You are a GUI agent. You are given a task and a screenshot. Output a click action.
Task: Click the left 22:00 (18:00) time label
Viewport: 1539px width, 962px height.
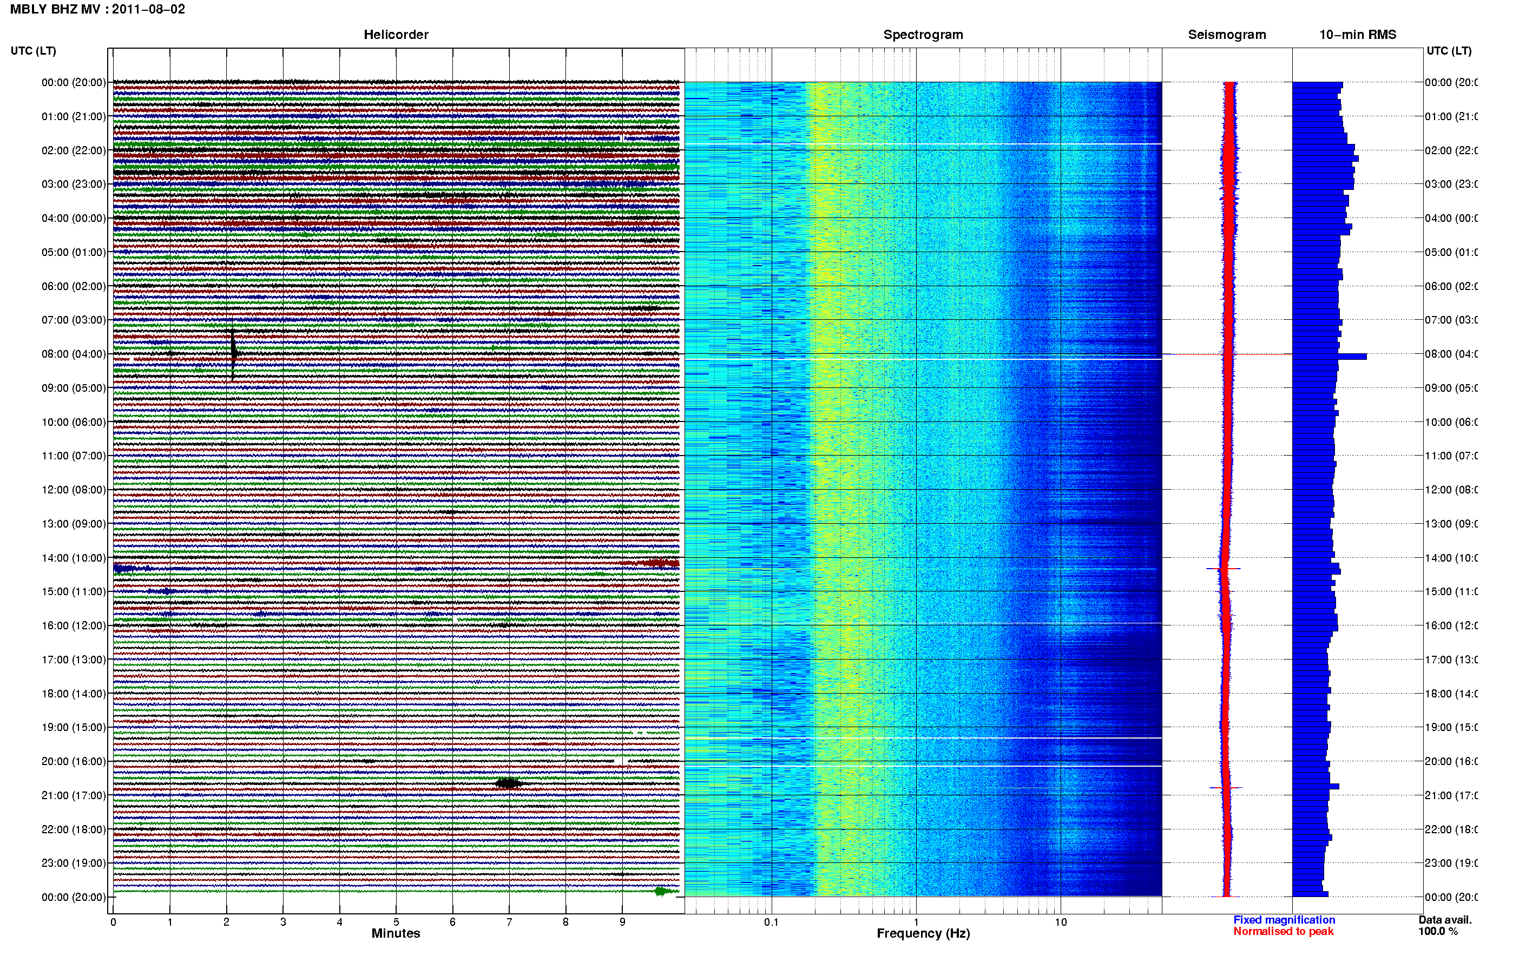(74, 829)
